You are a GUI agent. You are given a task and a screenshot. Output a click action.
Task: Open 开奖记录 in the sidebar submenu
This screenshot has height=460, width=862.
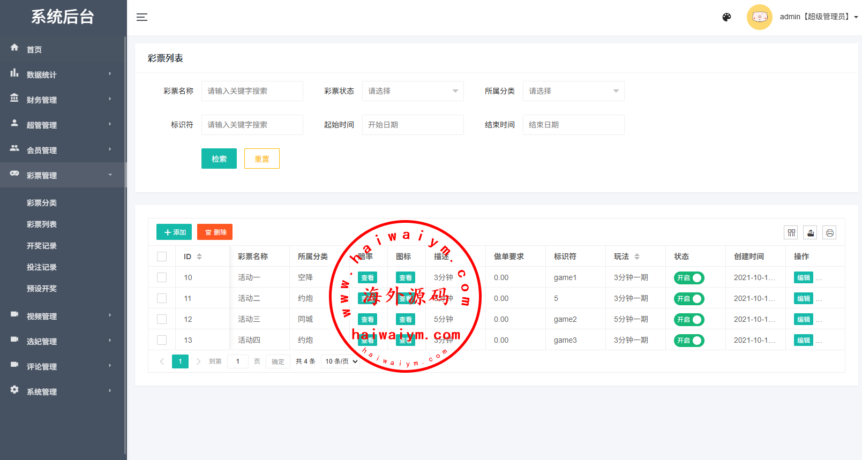(42, 246)
